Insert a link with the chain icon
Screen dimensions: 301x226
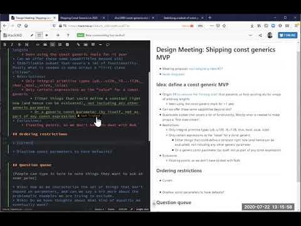tap(78, 45)
